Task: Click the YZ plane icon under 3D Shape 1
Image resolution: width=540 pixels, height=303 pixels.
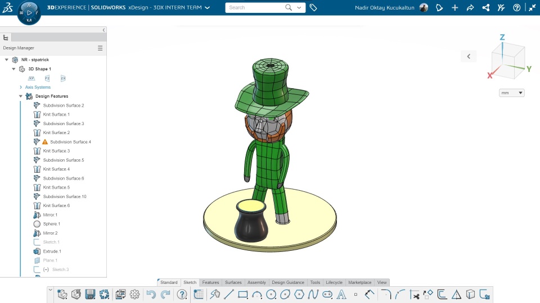Action: [x=47, y=79]
